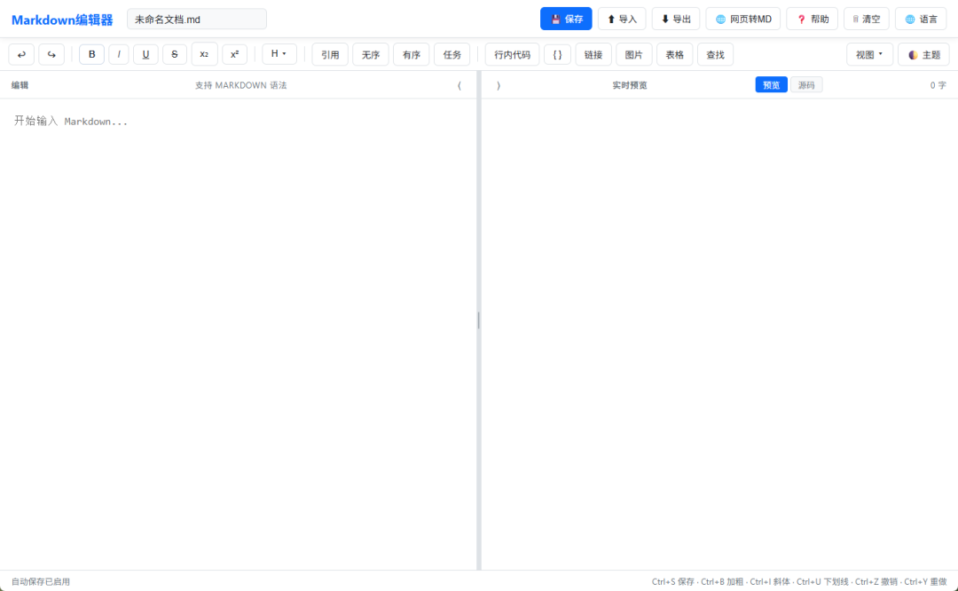This screenshot has height=591, width=958.
Task: Open find with 查找 button
Action: tap(716, 54)
